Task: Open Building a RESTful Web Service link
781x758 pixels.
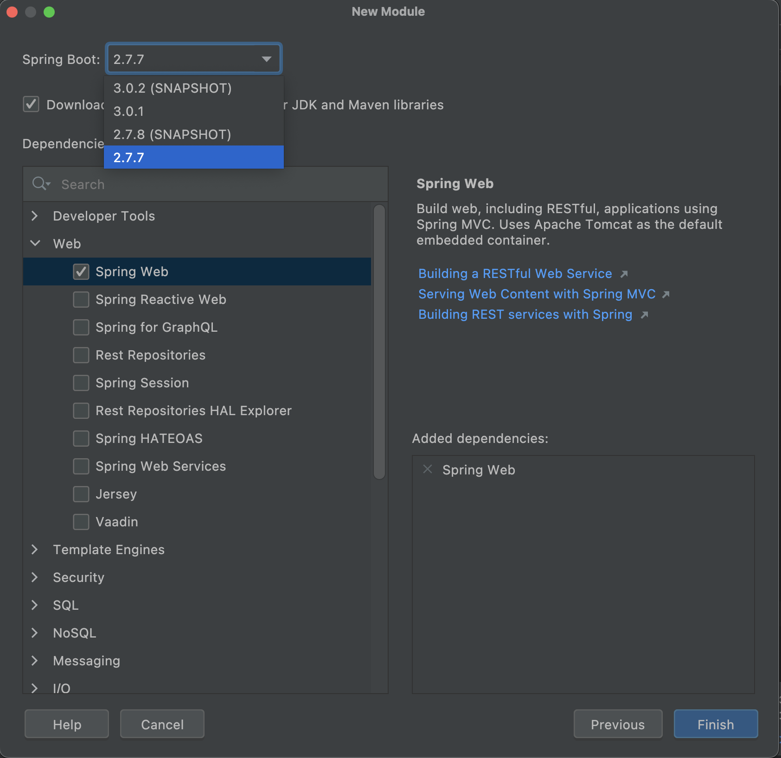Action: click(x=515, y=274)
